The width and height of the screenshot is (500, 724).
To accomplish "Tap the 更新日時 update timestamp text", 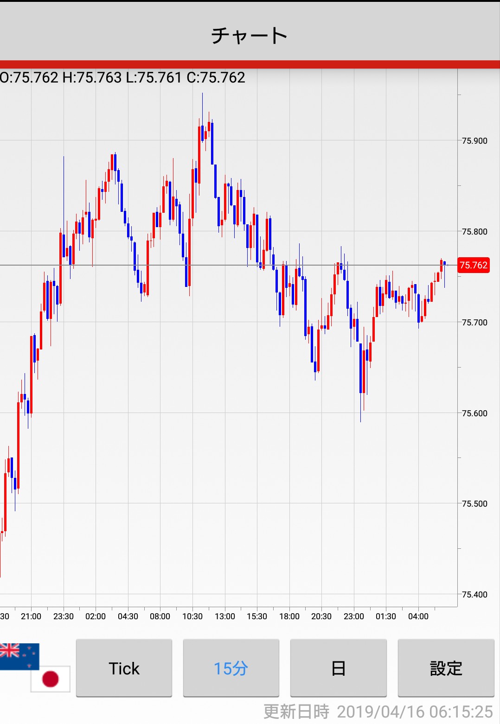I will tap(378, 711).
